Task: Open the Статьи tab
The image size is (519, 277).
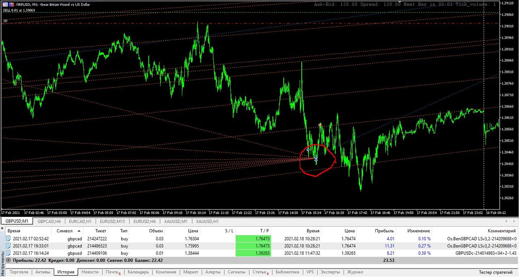Action: point(260,272)
